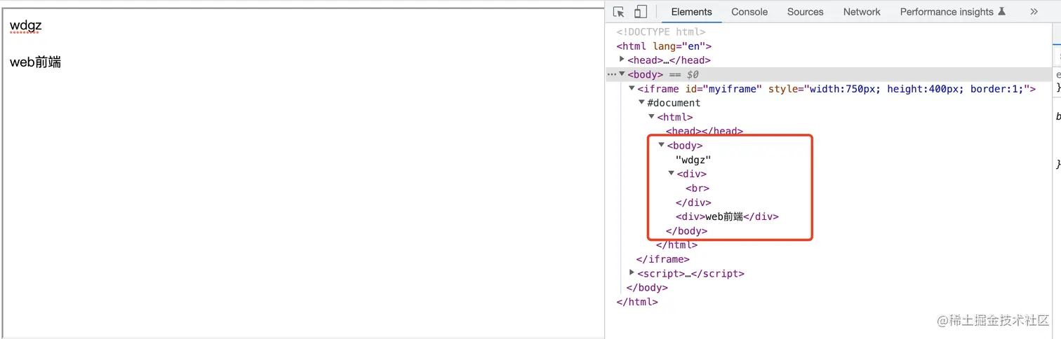Collapse the #document node

(x=642, y=102)
